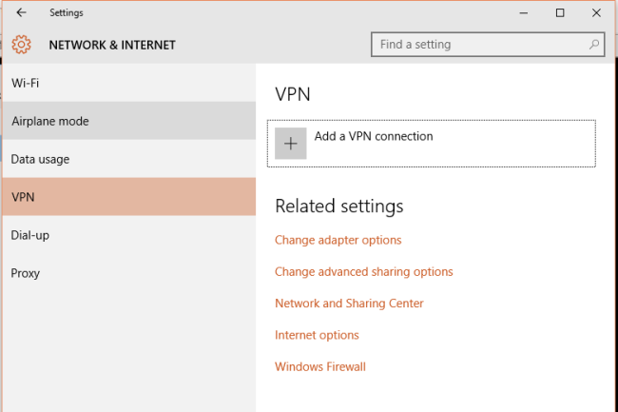Open Change adapter options link
This screenshot has width=618, height=412.
[x=338, y=240]
